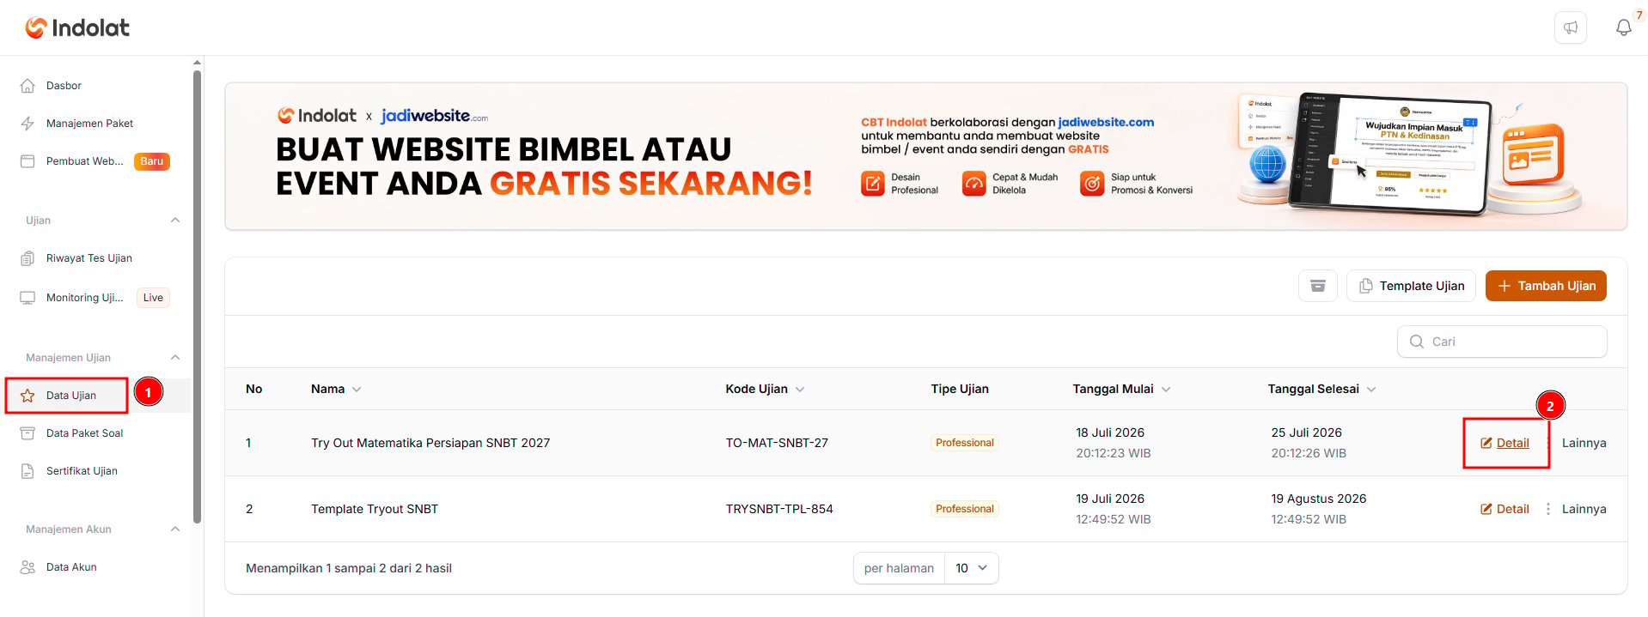Click "Menampilkan 1 sampai 2 dari 2 hasil"
This screenshot has height=617, width=1648.
point(349,568)
